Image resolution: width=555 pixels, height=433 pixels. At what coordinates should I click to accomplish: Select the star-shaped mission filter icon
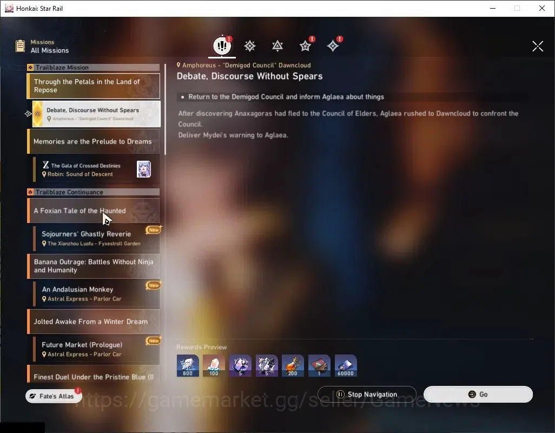pos(305,46)
